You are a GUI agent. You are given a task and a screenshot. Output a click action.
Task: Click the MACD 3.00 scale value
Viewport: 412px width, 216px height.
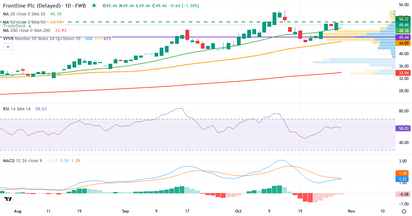click(x=403, y=161)
